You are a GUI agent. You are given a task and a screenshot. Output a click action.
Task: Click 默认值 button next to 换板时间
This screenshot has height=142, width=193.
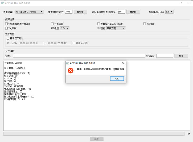click(x=80, y=12)
